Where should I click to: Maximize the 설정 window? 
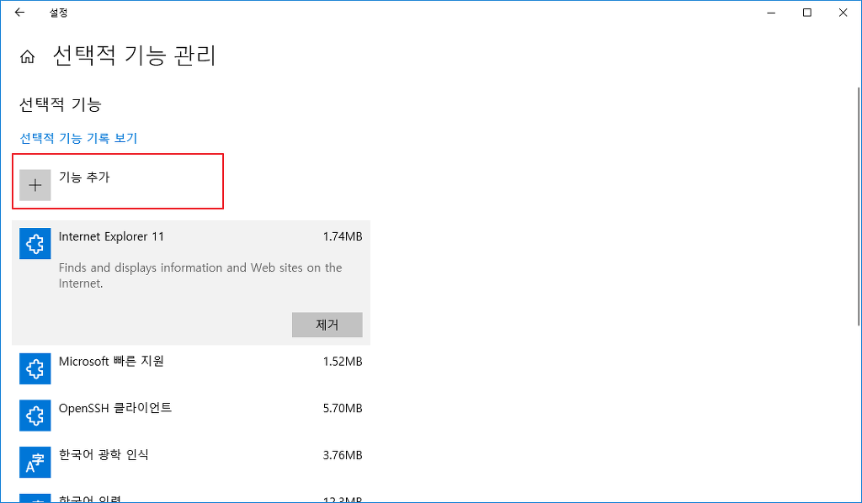click(x=807, y=13)
